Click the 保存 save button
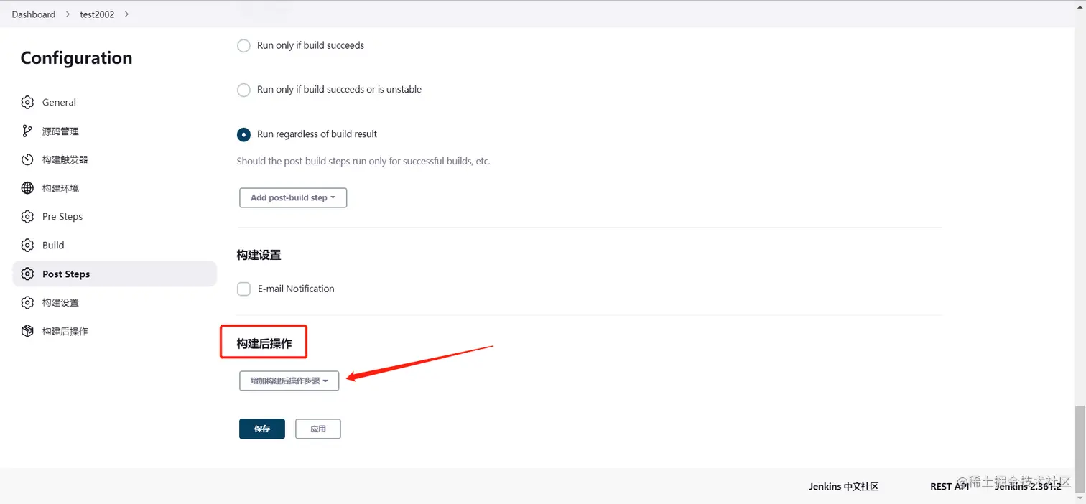Viewport: 1086px width, 504px height. pos(261,429)
